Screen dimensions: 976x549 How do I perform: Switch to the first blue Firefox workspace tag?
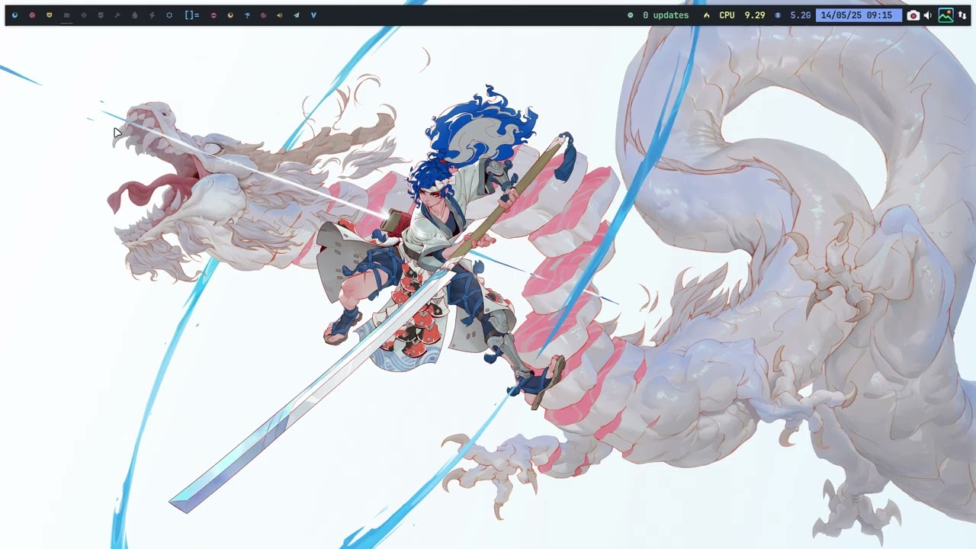point(14,15)
